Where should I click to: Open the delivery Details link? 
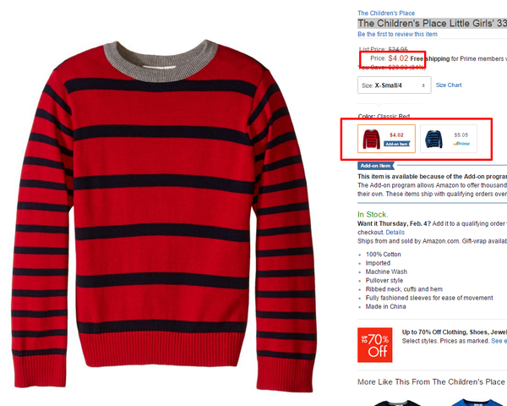(x=395, y=233)
